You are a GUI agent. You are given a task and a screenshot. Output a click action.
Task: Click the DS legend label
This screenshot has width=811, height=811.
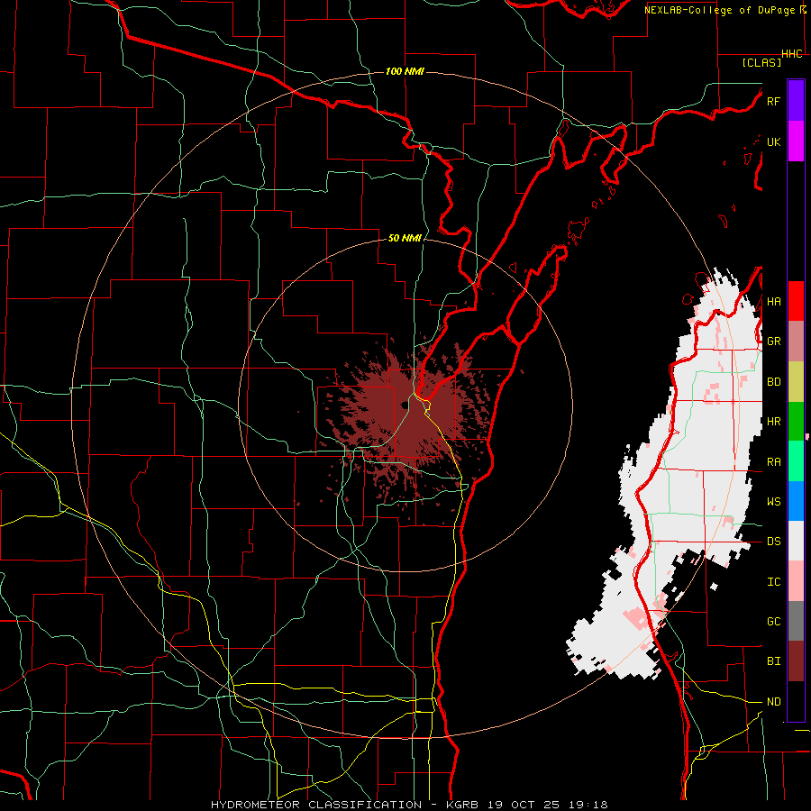tap(773, 542)
